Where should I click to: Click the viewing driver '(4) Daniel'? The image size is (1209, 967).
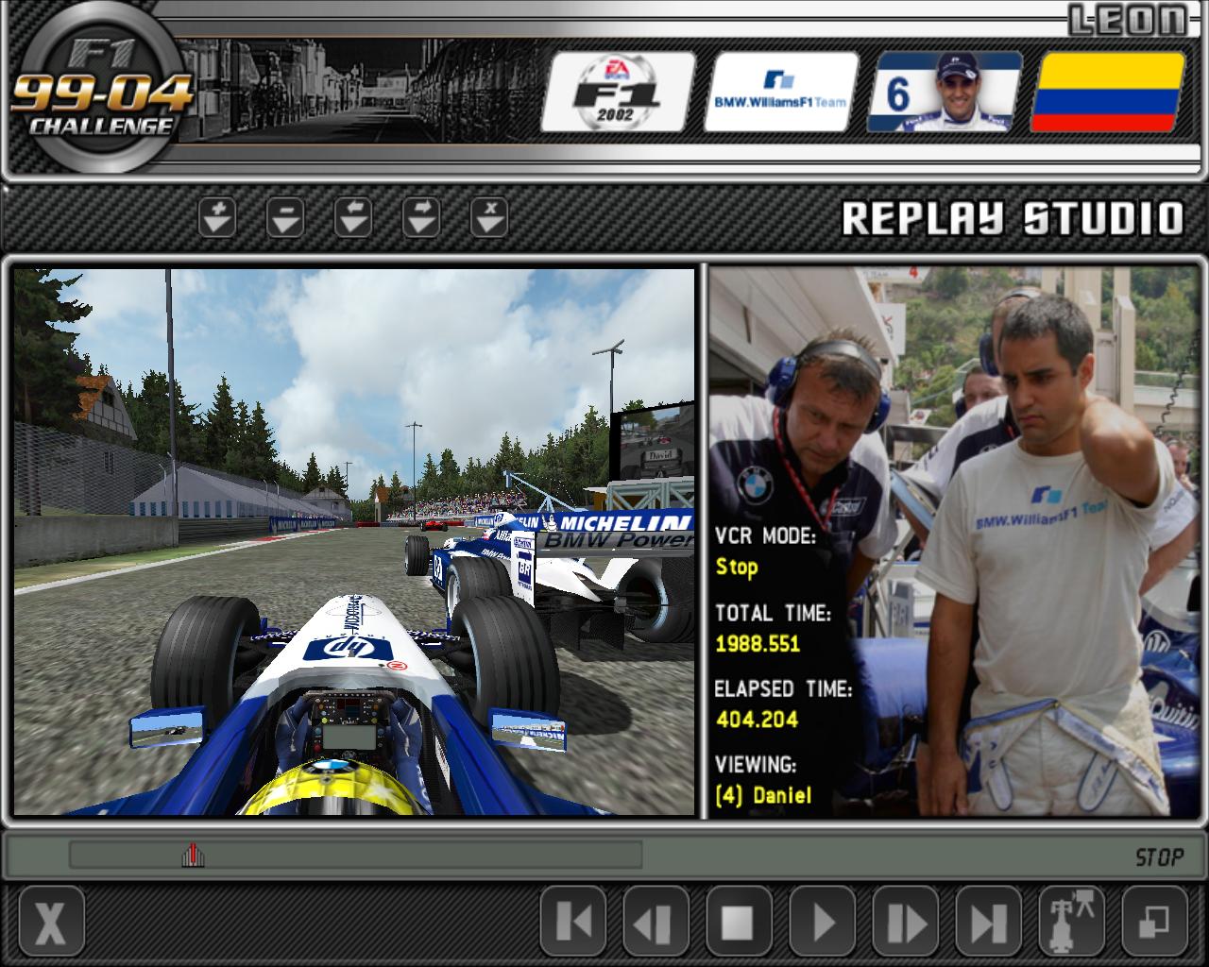pyautogui.click(x=763, y=795)
